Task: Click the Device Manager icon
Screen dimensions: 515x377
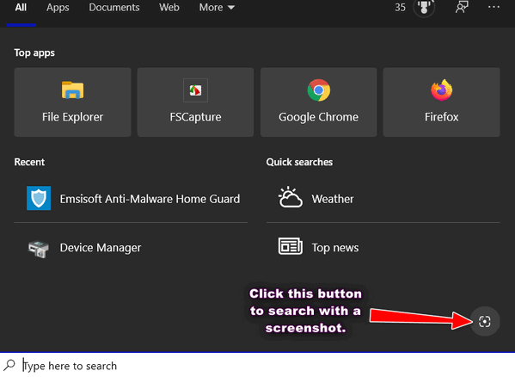Action: click(39, 249)
